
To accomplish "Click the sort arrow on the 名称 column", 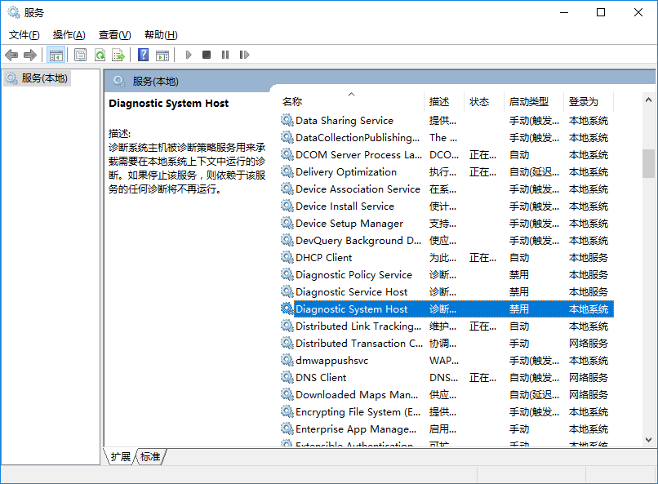I will (x=351, y=95).
